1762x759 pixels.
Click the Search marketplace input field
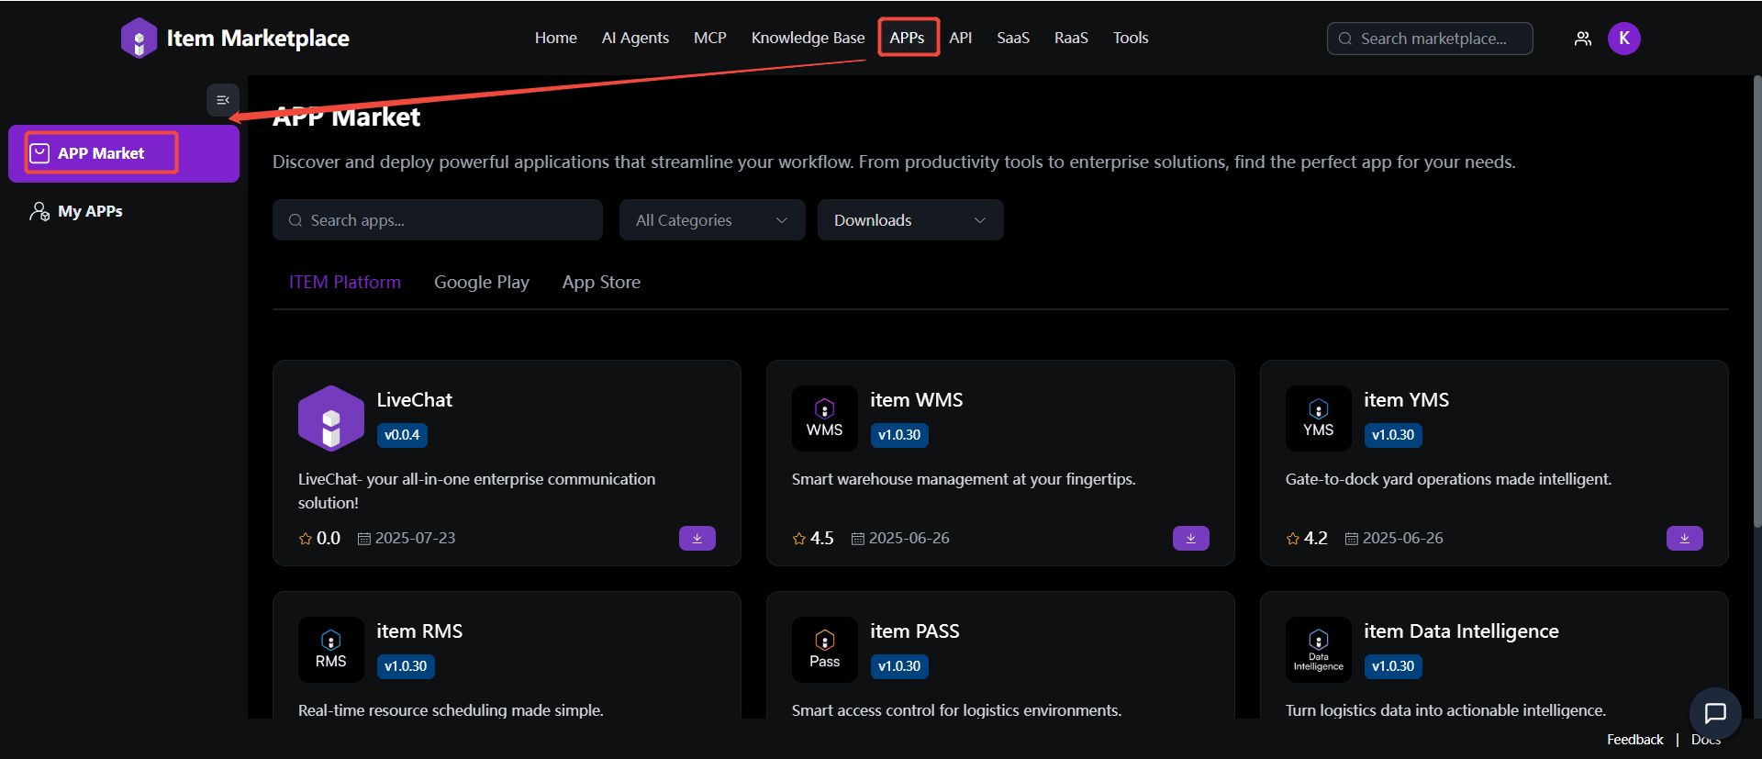pos(1430,39)
